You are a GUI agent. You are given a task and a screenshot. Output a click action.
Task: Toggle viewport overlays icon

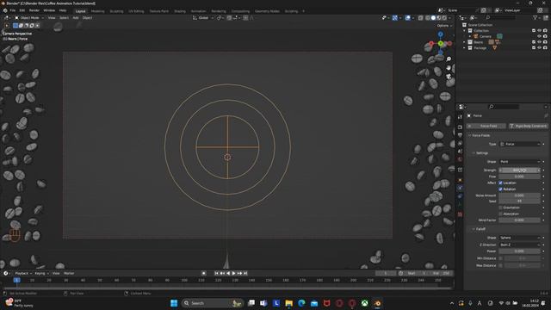pos(407,18)
